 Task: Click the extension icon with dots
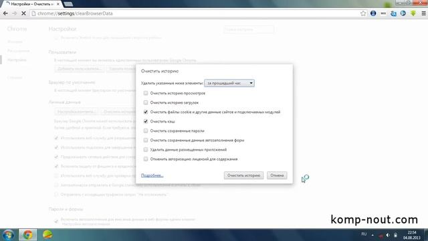(x=383, y=13)
